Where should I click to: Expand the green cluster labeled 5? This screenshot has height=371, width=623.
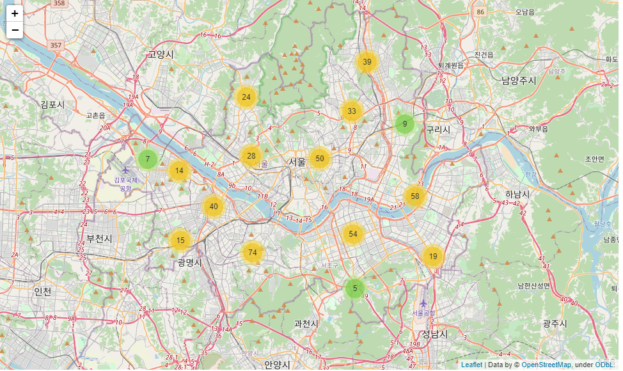[355, 288]
